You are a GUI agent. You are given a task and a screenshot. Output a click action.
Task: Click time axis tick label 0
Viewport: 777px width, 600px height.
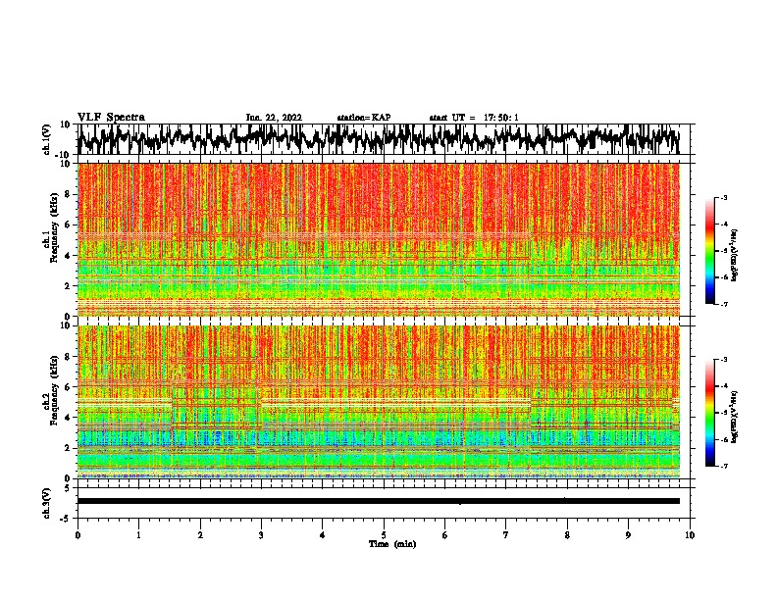[78, 535]
